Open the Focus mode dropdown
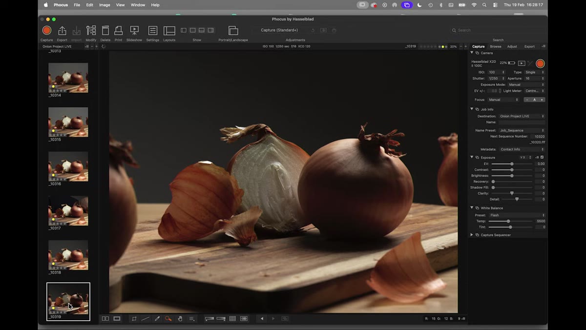 point(503,100)
